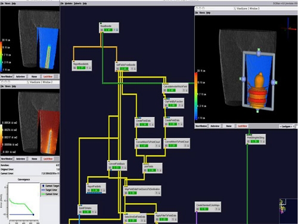Open the UI icon on JoinFields module
This screenshot has width=298, height=224.
145,170
